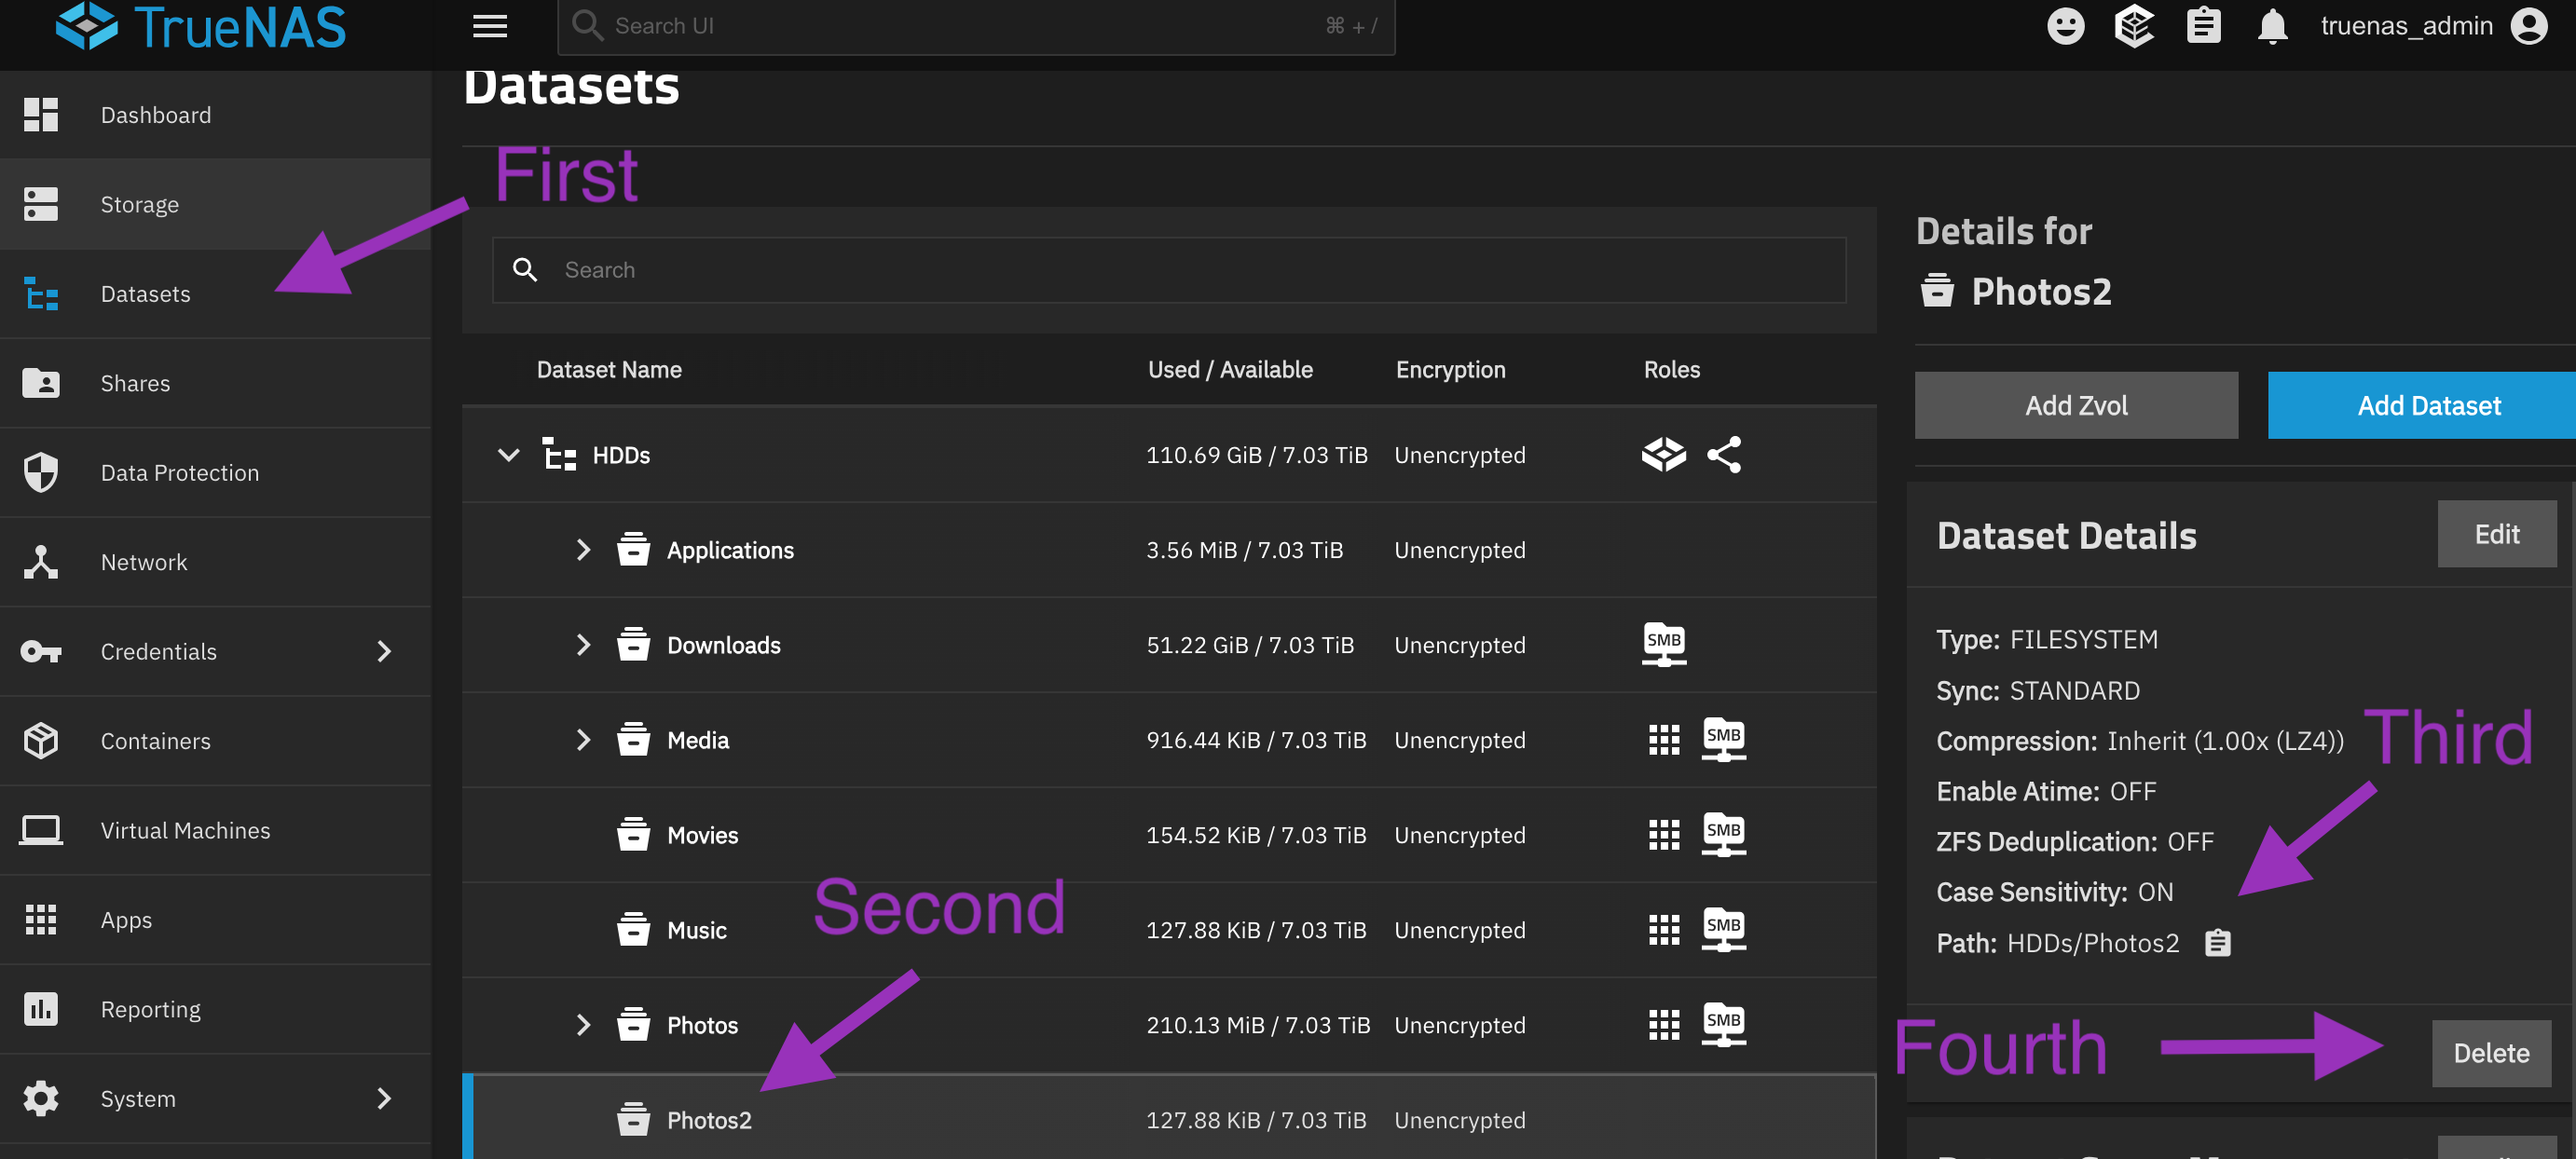The height and width of the screenshot is (1159, 2576).
Task: Expand the System sidebar submenu
Action: [384, 1098]
